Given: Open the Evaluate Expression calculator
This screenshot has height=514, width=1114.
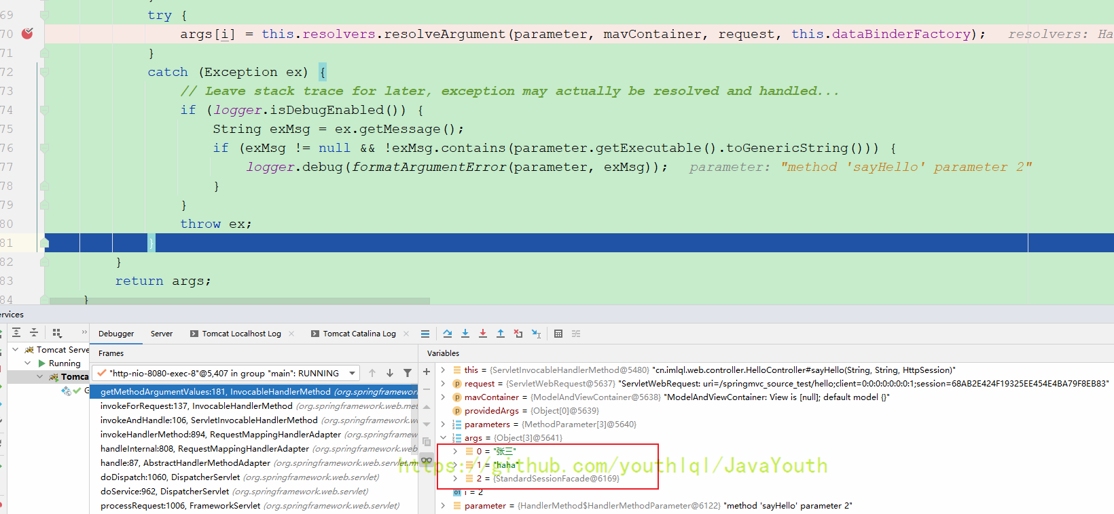Looking at the screenshot, I should click(558, 334).
